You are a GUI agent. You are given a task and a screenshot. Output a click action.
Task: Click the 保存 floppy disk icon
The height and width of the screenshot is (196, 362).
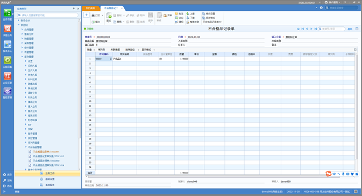151,15
